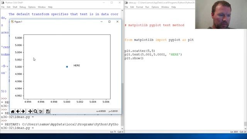Click x-axis tick label 4.994
Image resolution: width=247 pixels, height=139 pixels.
tap(28, 102)
